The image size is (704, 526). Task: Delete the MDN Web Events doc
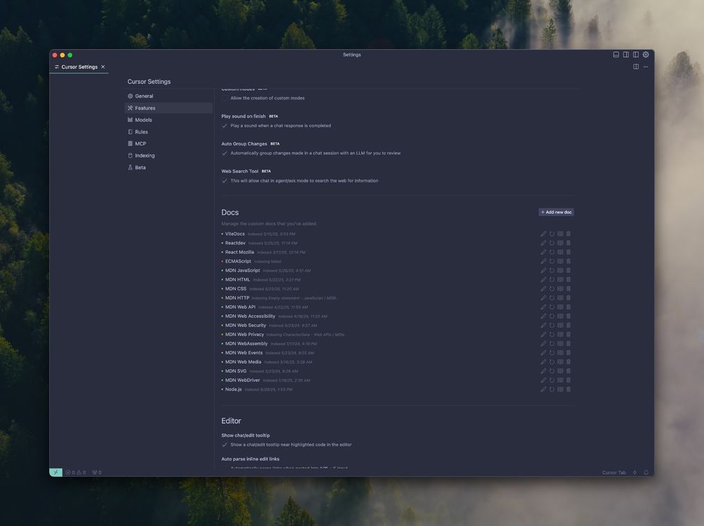tap(568, 353)
